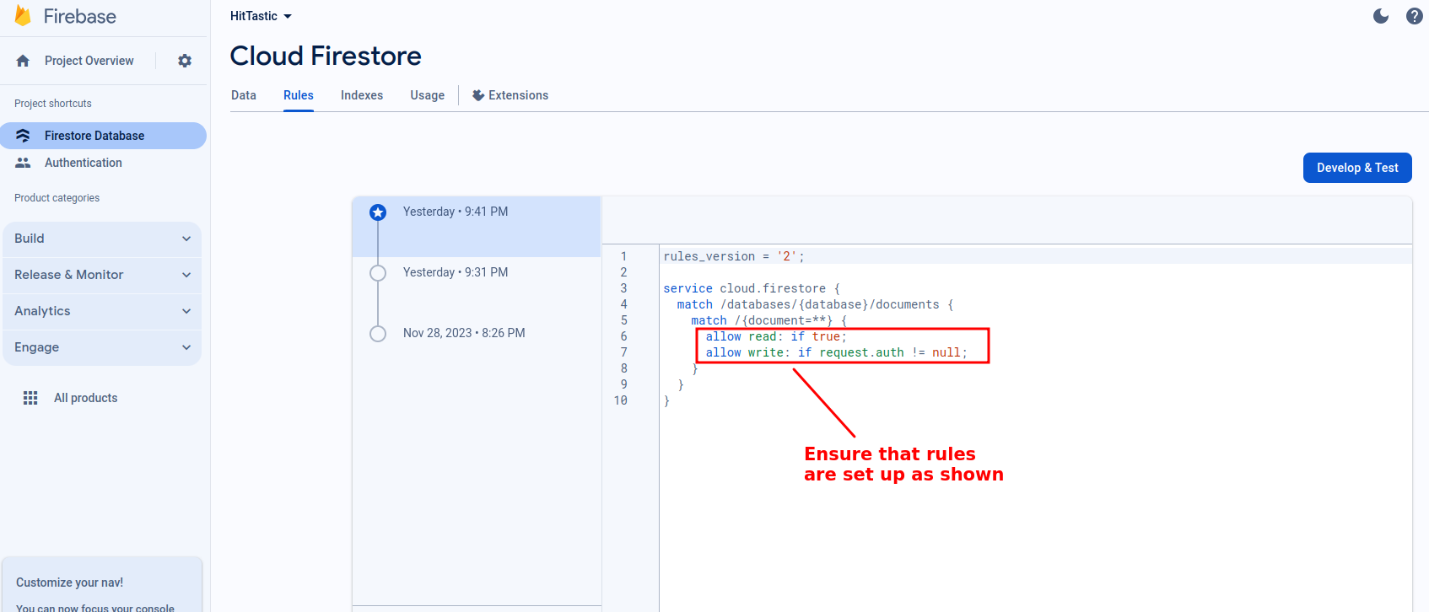Screen dimensions: 1429x612
Task: Click the match /{document=**} code line
Action: click(x=768, y=320)
